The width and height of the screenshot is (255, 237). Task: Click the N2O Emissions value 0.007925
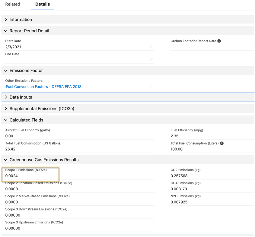point(179,202)
